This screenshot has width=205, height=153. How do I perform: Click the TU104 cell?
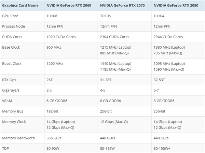click(x=159, y=16)
